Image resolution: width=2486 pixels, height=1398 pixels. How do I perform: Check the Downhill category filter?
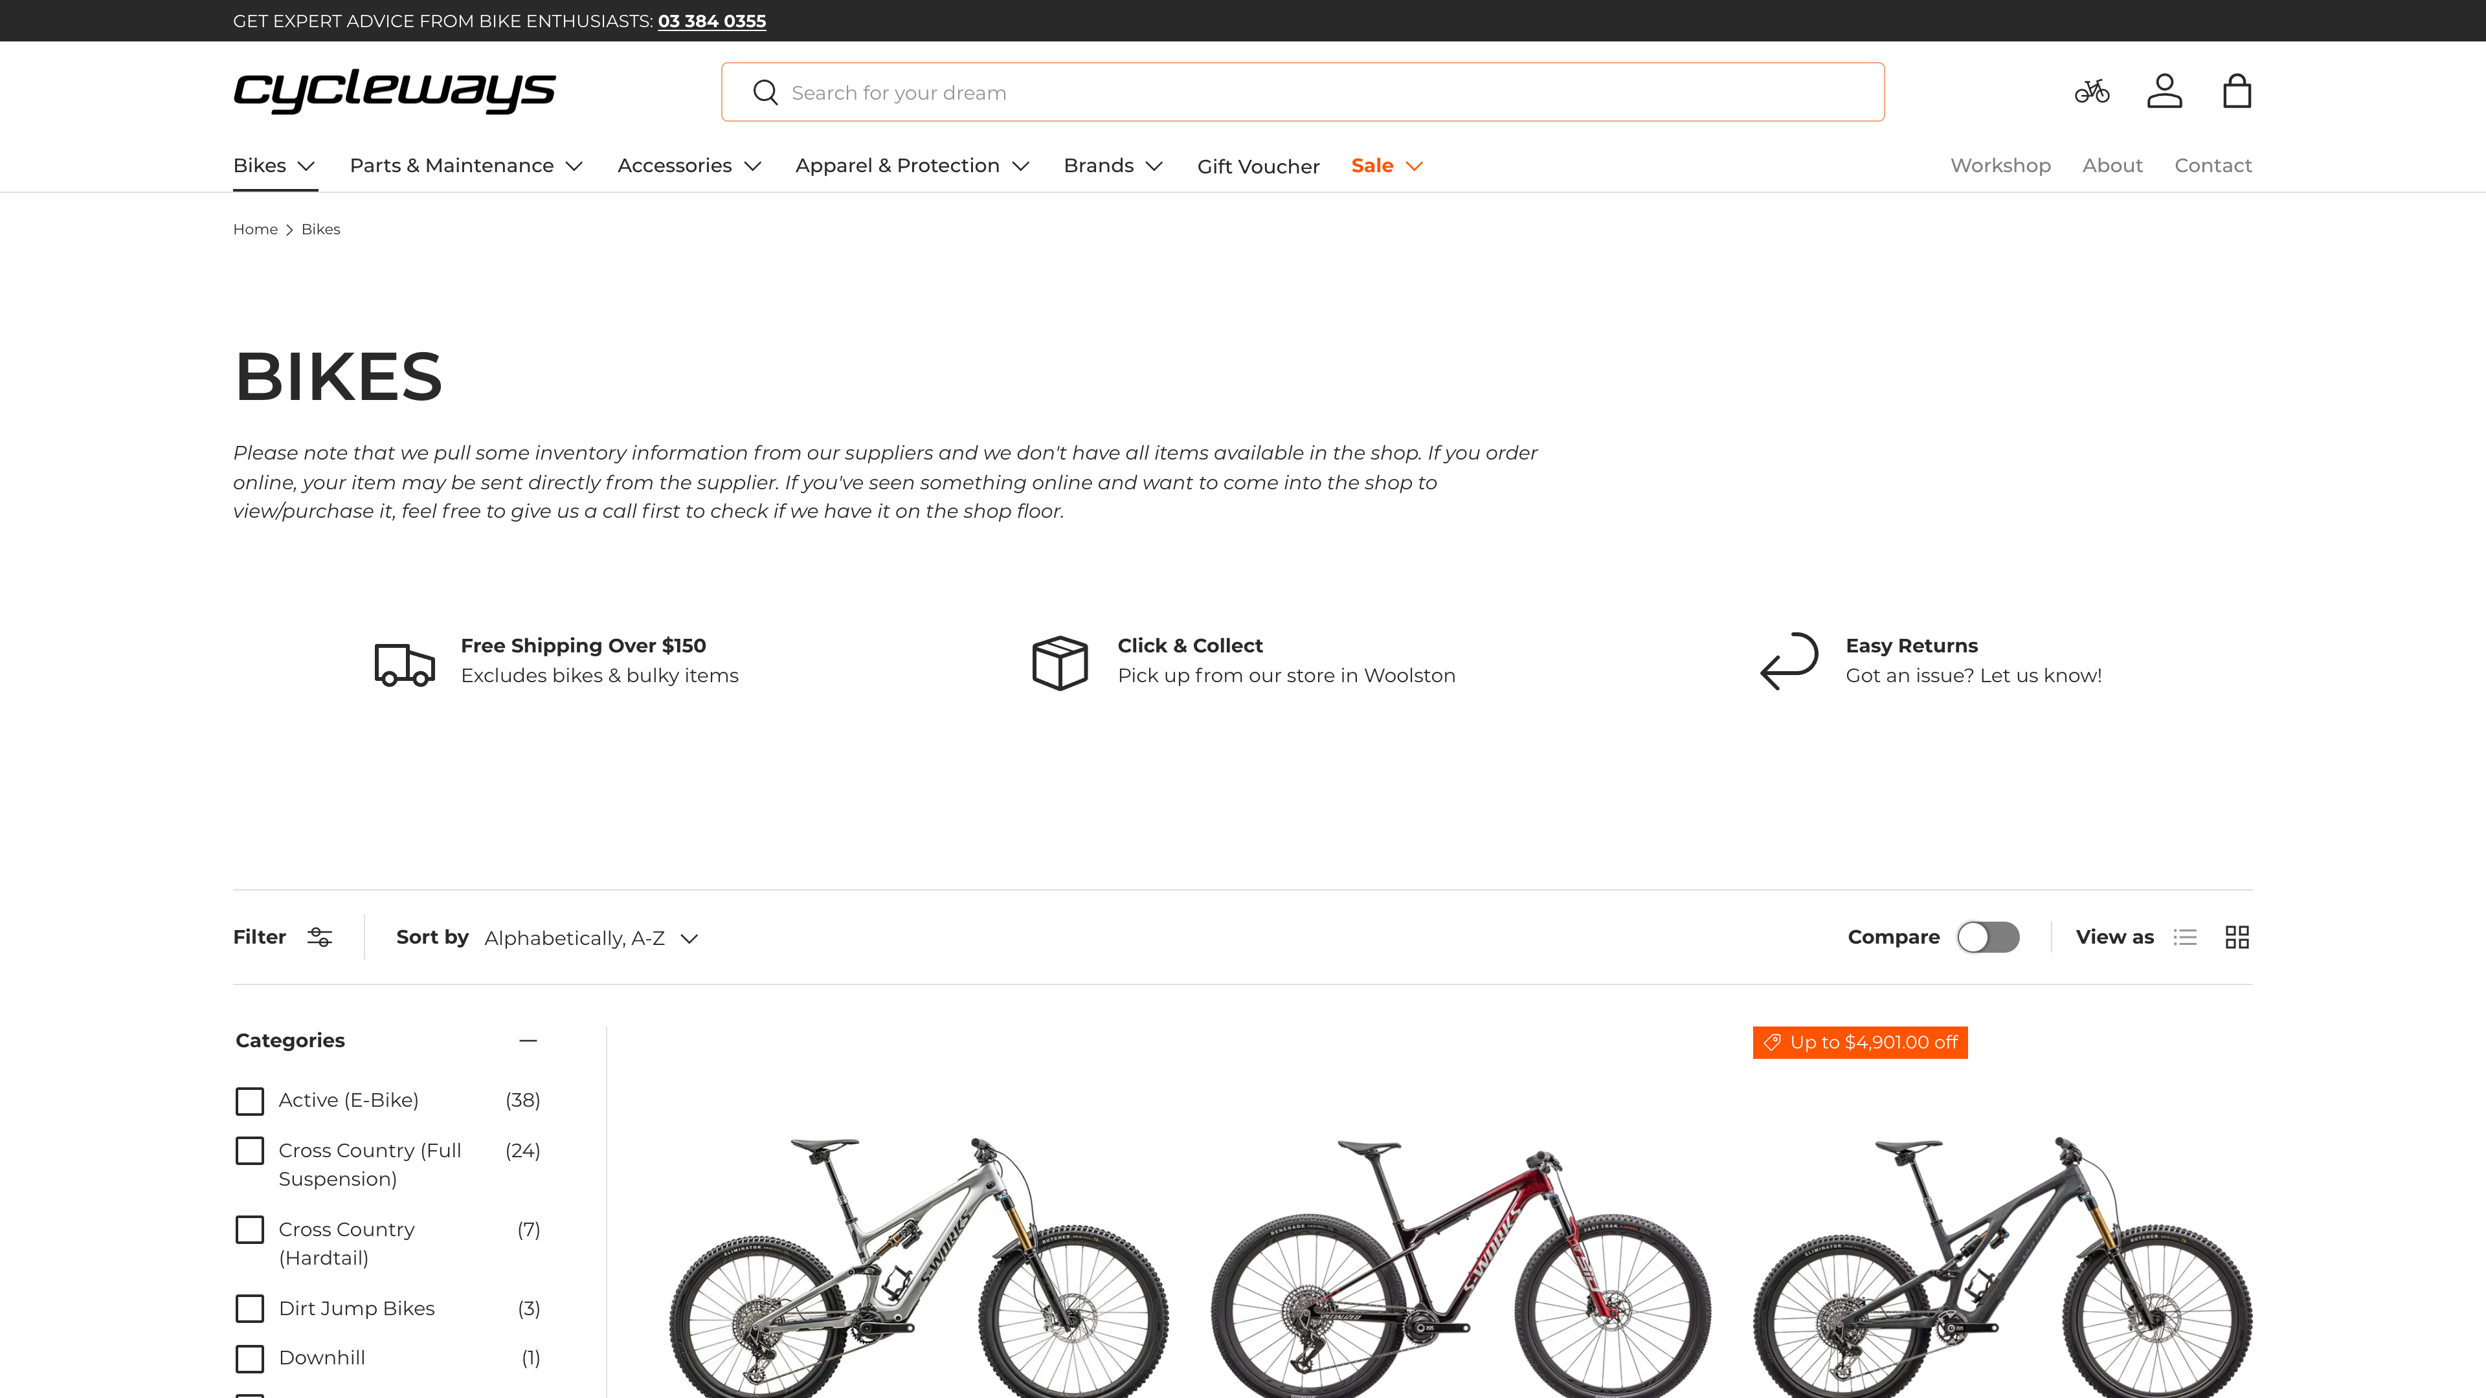(x=249, y=1359)
